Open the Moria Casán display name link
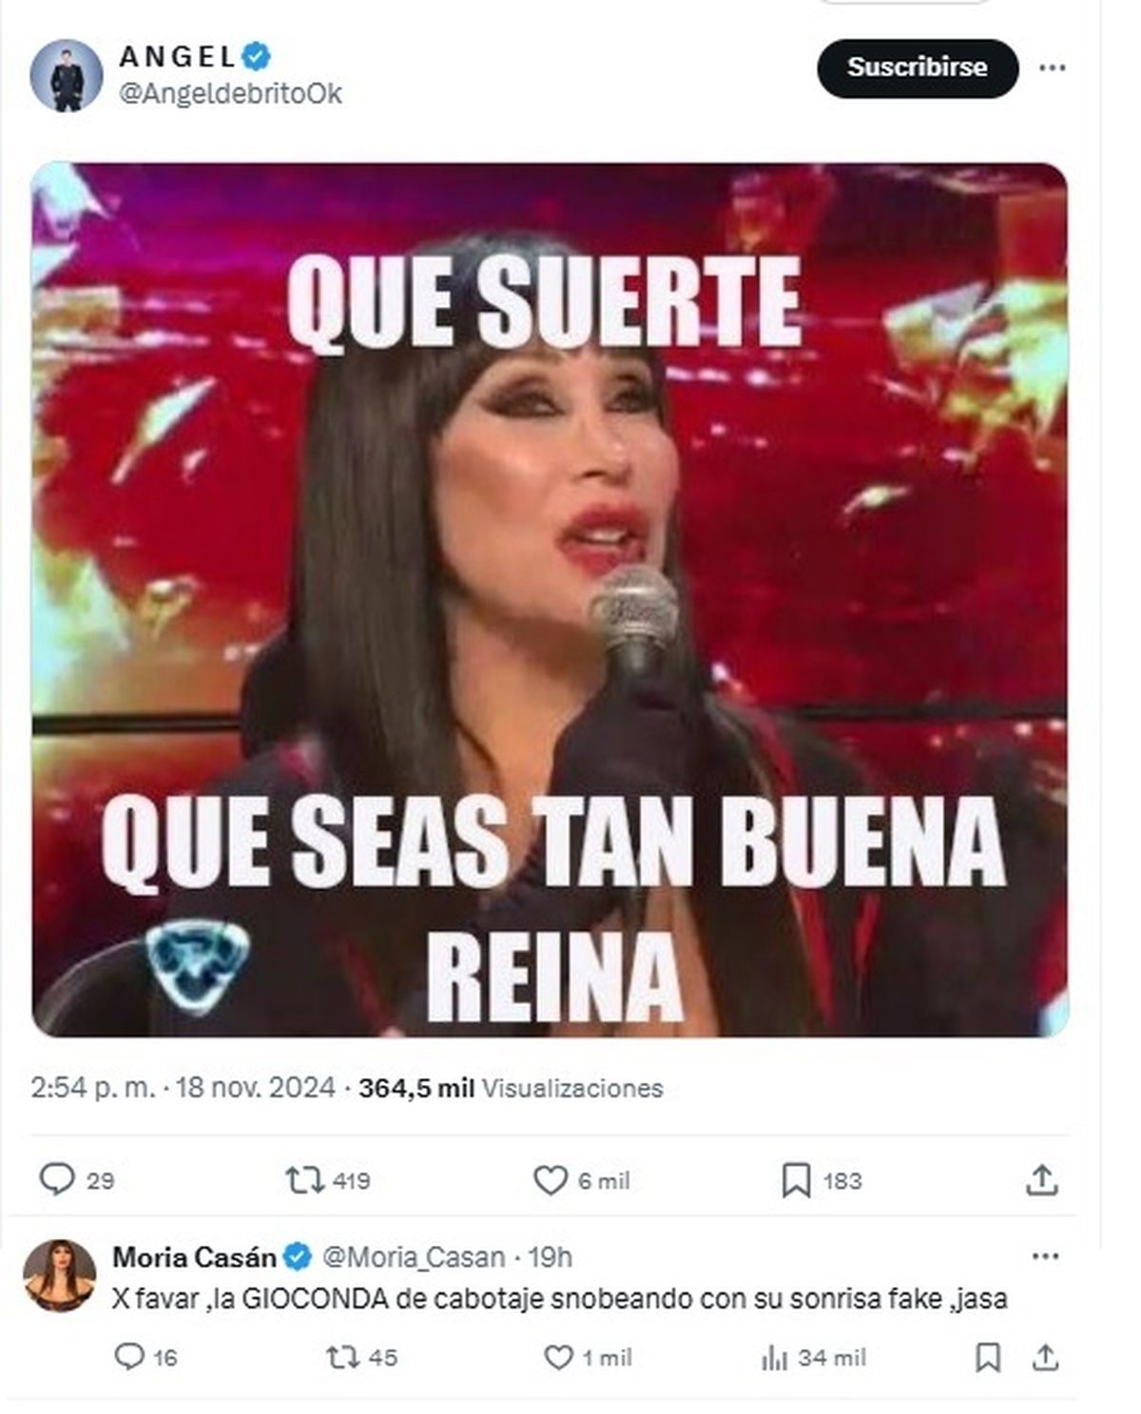1141x1414 pixels. [194, 1257]
